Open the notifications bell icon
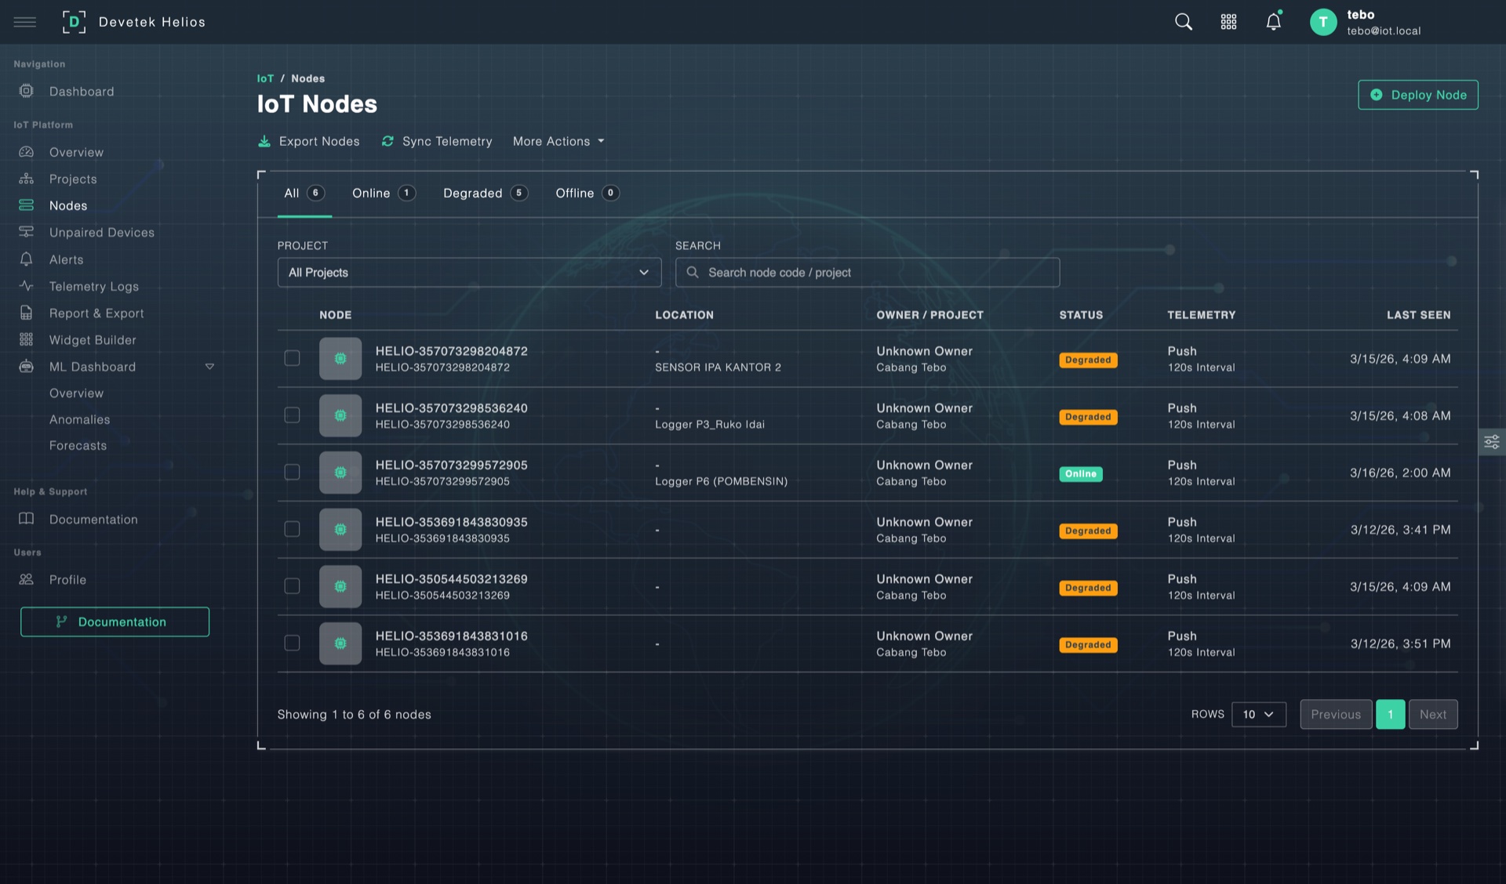1506x884 pixels. [1272, 21]
